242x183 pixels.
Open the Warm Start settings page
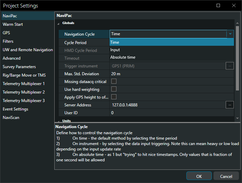tap(27, 24)
